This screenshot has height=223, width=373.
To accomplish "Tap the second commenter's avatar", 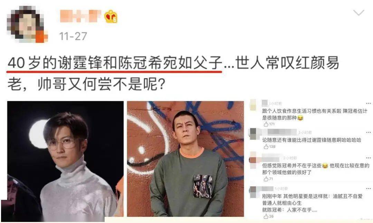I will (x=253, y=133).
